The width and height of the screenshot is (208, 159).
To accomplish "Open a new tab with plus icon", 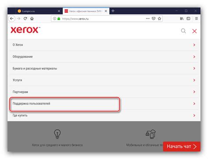I will point(113,11).
